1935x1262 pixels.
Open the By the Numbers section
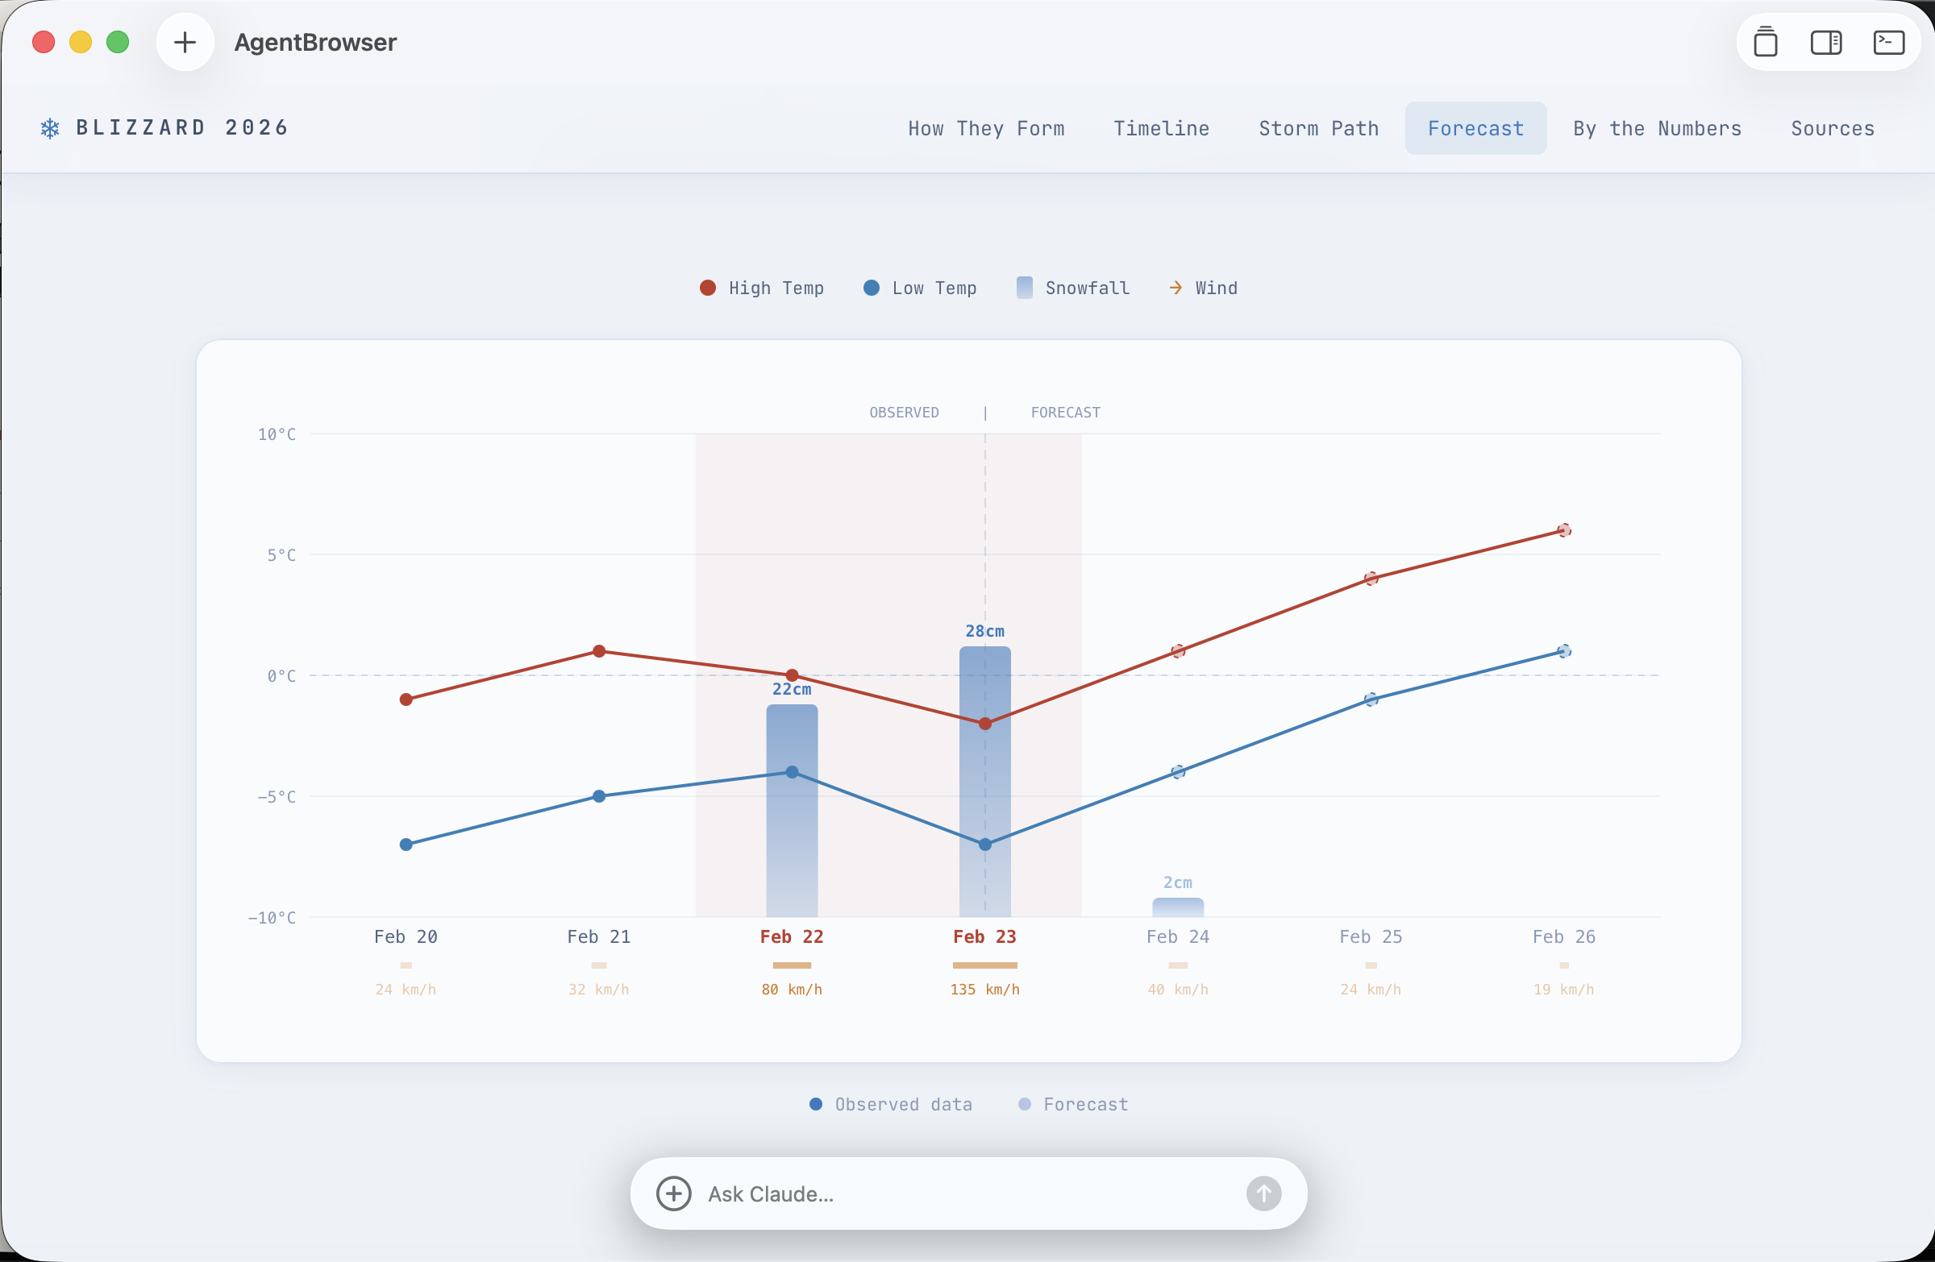[1657, 128]
